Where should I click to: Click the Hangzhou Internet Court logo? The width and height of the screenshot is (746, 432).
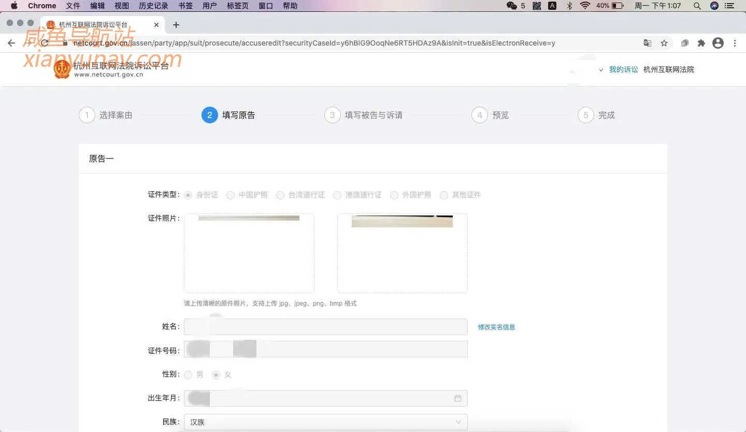62,69
